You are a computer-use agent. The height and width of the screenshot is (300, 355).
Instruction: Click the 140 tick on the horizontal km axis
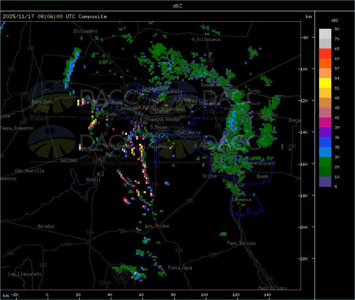(267, 295)
